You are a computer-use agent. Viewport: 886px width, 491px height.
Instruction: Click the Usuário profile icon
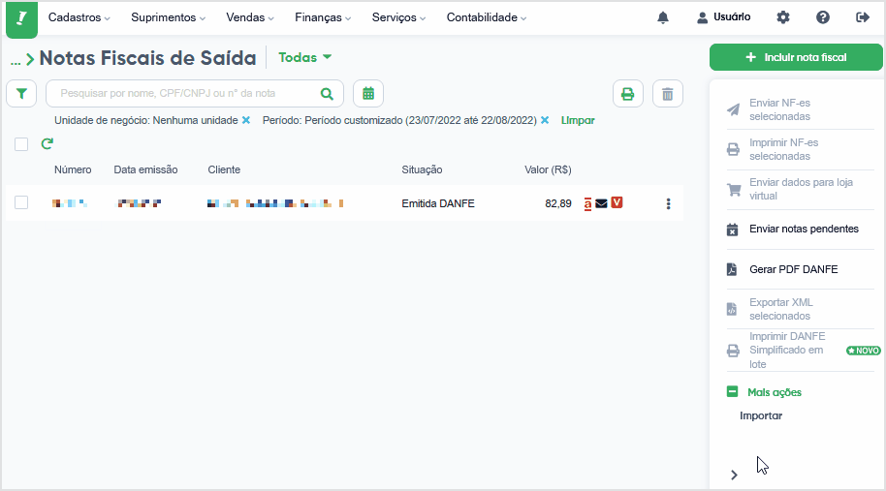pyautogui.click(x=702, y=17)
